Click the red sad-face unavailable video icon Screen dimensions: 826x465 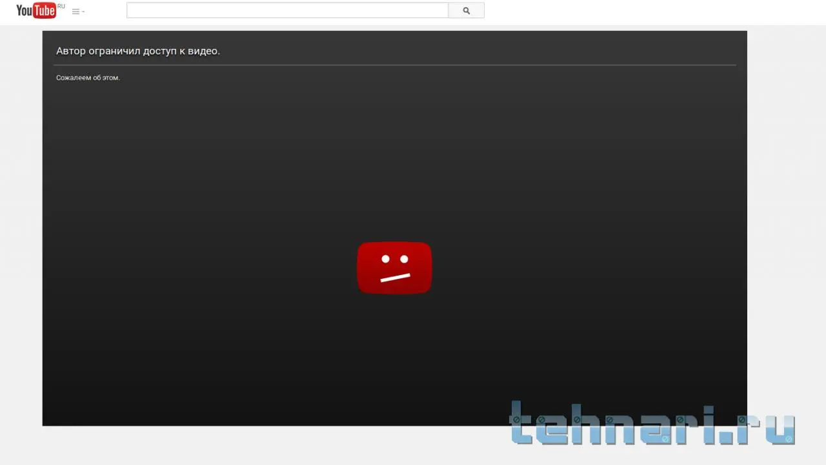point(394,268)
